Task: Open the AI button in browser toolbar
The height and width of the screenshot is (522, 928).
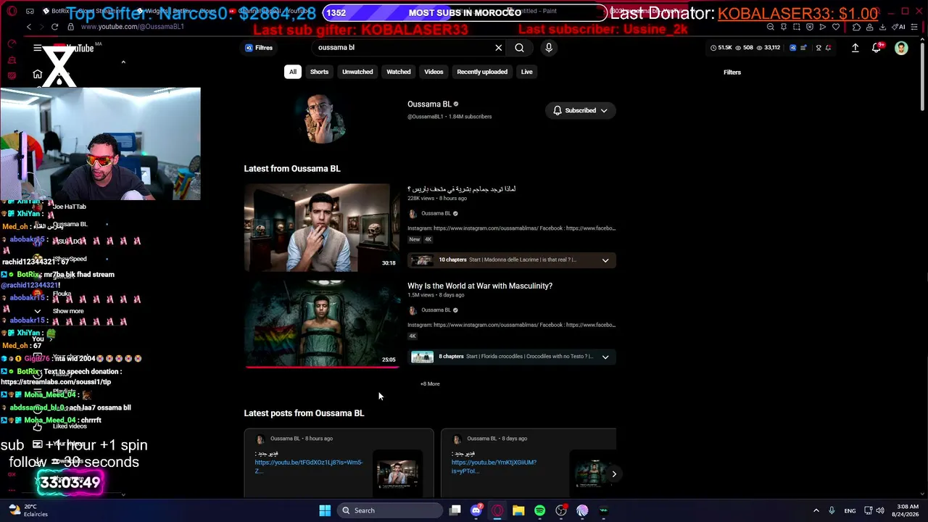Action: [x=900, y=27]
